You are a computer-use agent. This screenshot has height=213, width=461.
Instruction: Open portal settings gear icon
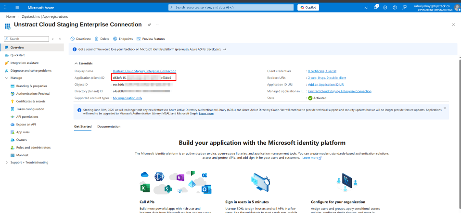pos(385,7)
